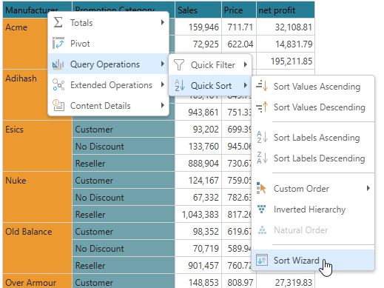Click the Content Details info icon
This screenshot has height=288, width=384.
(x=58, y=105)
